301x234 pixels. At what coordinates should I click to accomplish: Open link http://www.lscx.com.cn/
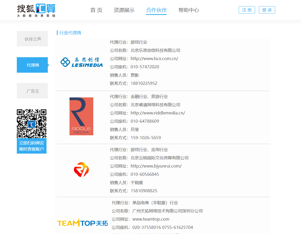154,58
